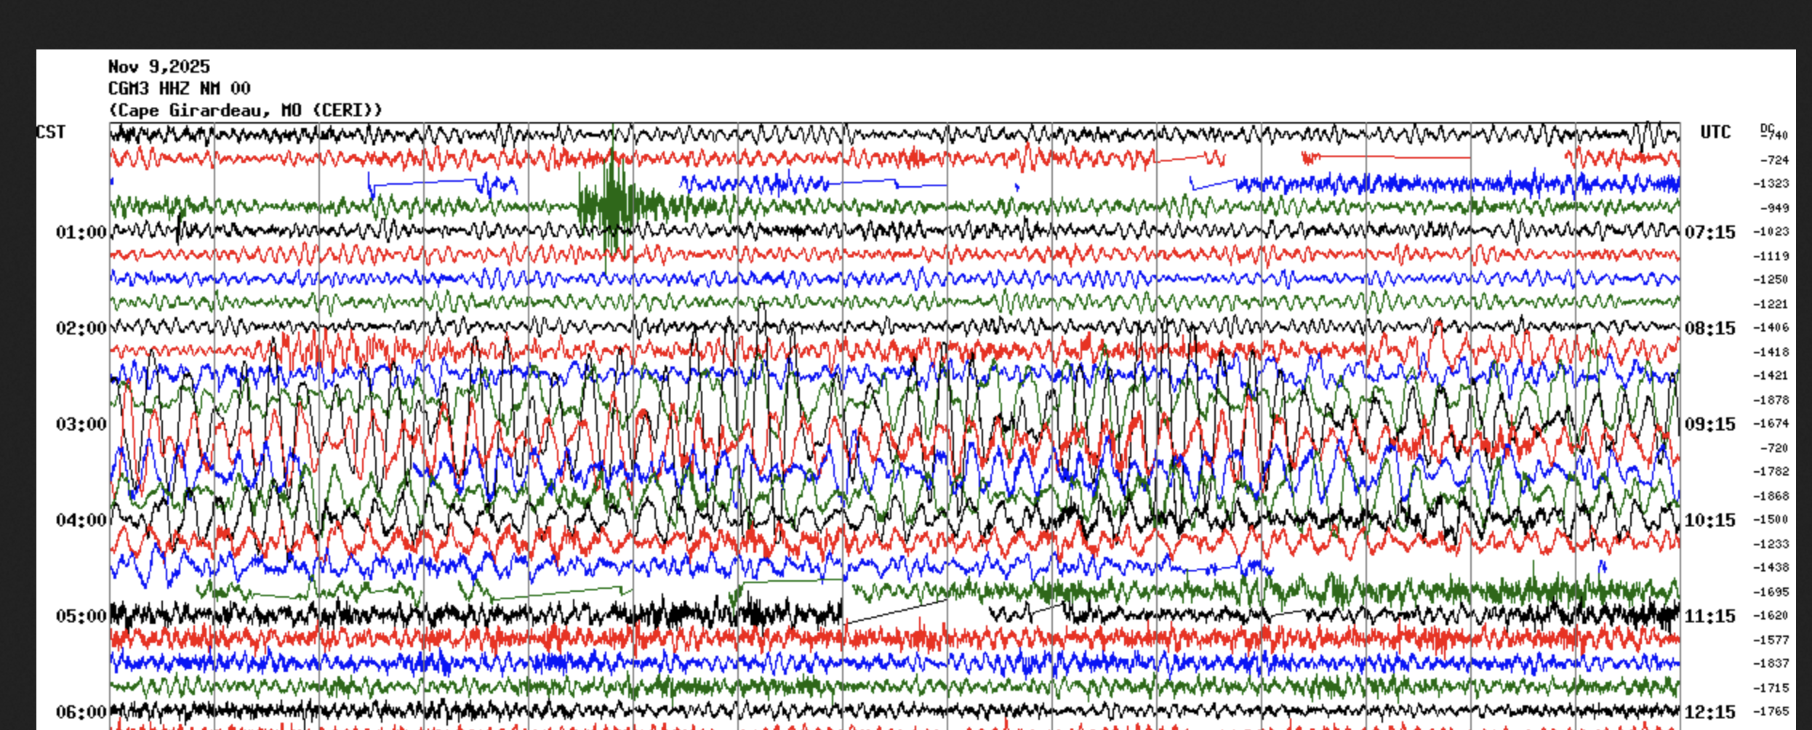
Task: Select the 06:00 CST time marker
Action: coord(81,713)
